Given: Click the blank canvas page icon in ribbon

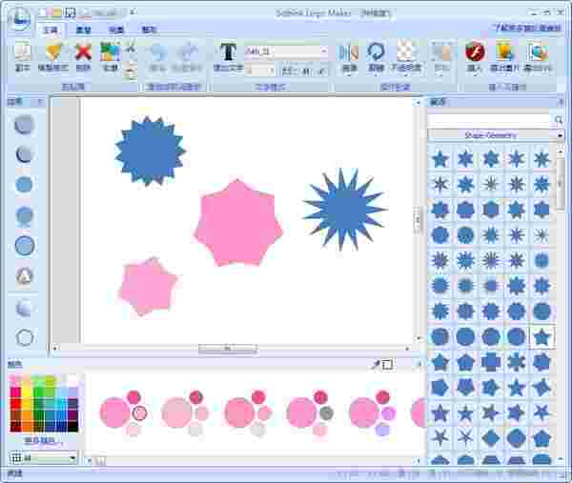Looking at the screenshot, I should 22,52.
